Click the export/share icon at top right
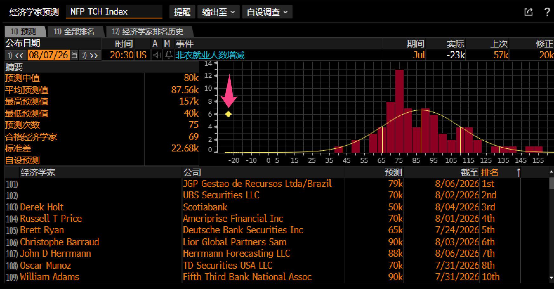This screenshot has height=289, width=554. (528, 12)
